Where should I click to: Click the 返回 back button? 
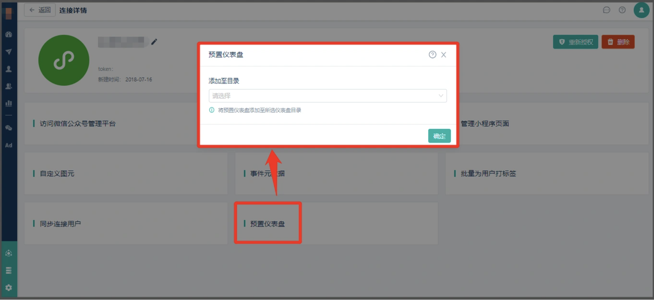[40, 10]
